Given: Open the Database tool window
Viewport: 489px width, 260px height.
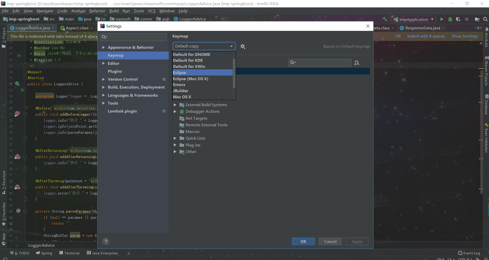Looking at the screenshot, I should click(486, 105).
